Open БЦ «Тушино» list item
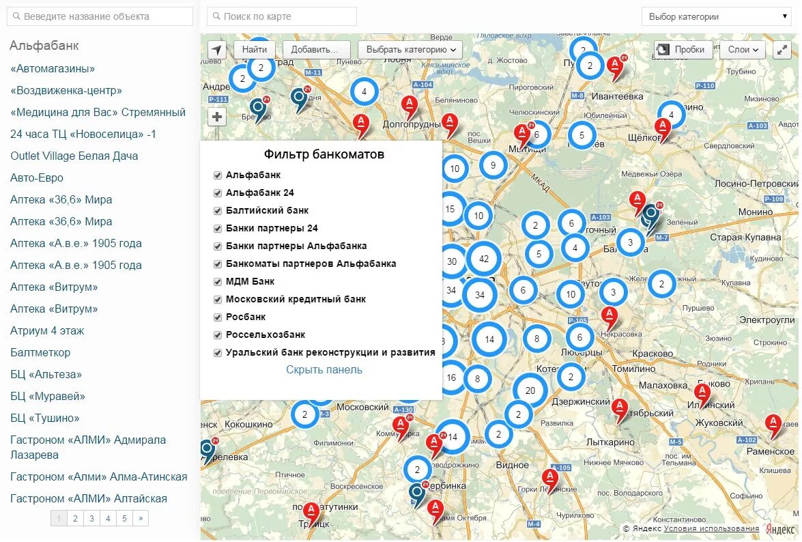This screenshot has width=802, height=542. (45, 418)
